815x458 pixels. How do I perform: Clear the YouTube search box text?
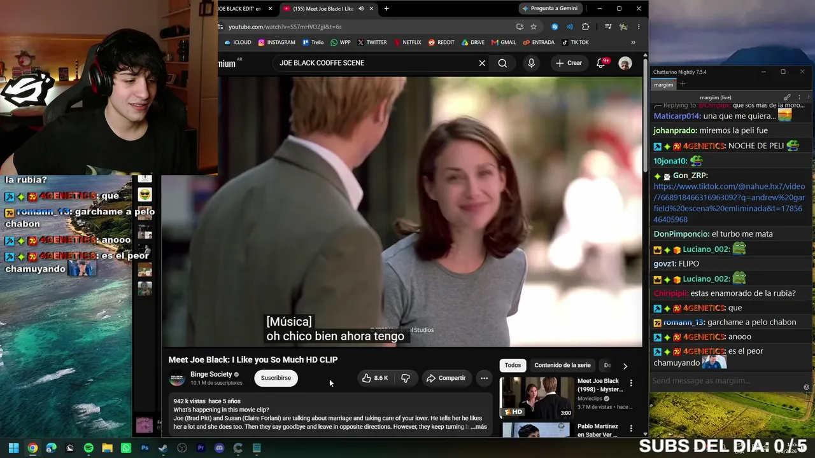(x=482, y=63)
